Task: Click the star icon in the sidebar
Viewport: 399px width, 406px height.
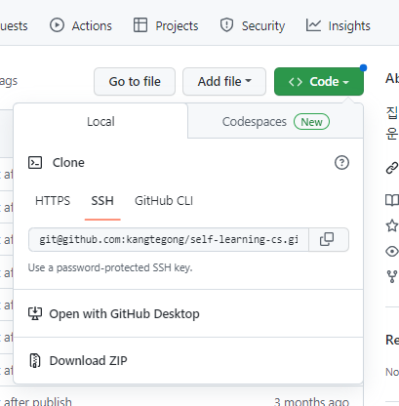Action: point(392,225)
